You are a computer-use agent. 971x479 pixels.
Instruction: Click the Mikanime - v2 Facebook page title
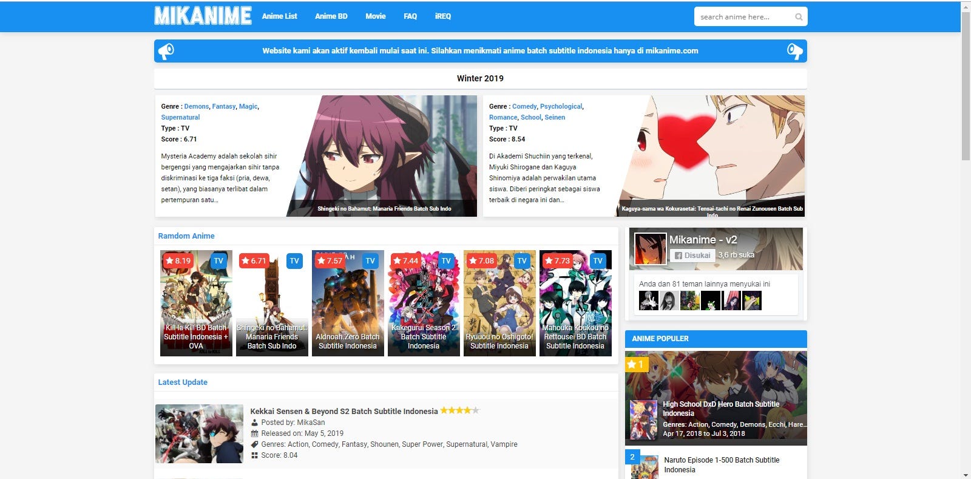[703, 240]
